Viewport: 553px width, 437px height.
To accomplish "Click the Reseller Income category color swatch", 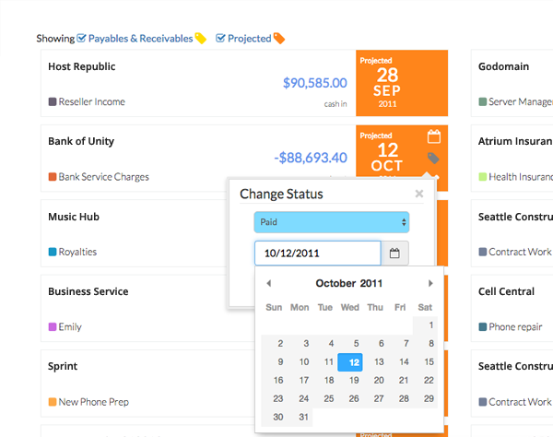I will click(x=53, y=101).
